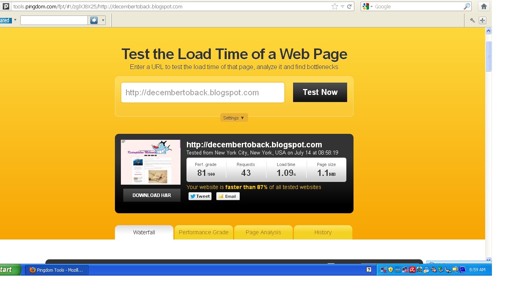Click the vertical scrollbar down arrow
509x305 pixels.
[x=488, y=260]
